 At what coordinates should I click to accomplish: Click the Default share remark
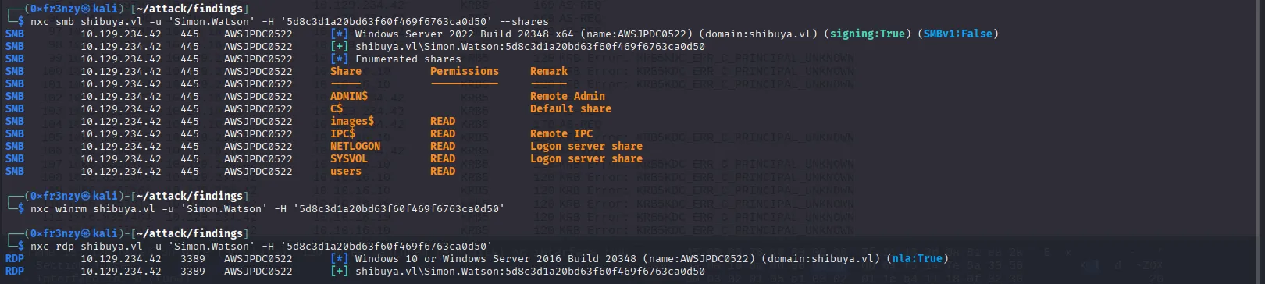tap(570, 108)
